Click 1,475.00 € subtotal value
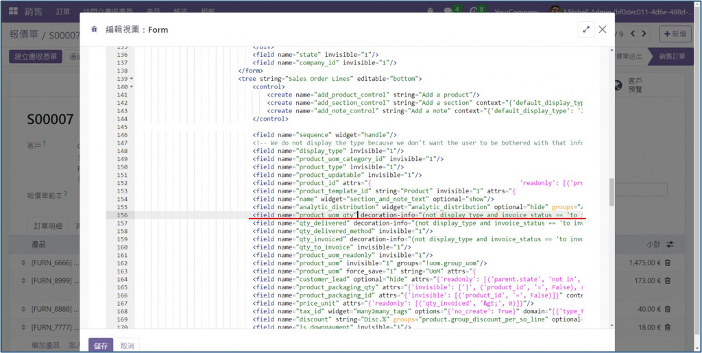 [644, 263]
